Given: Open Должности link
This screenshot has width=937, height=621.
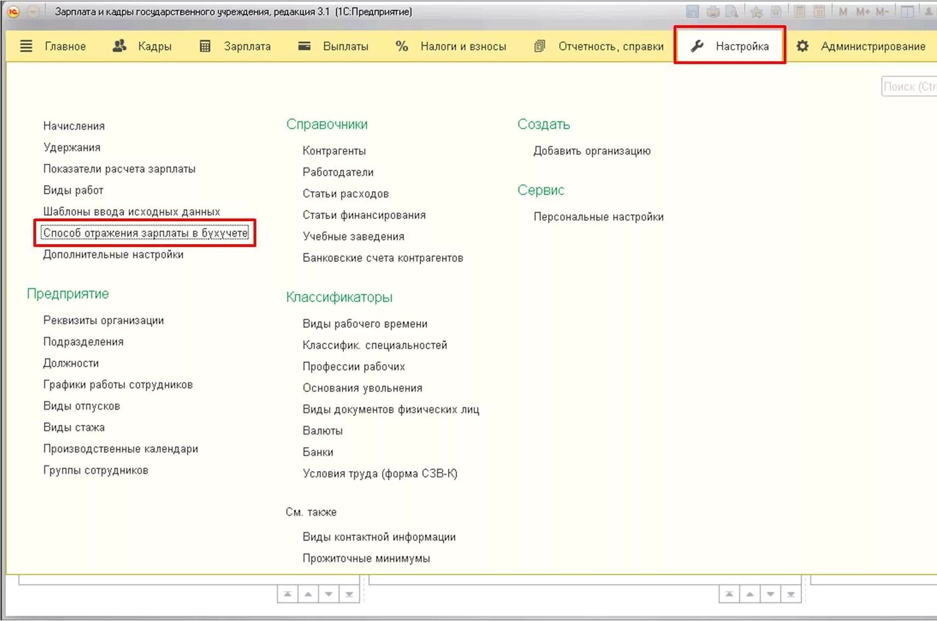Looking at the screenshot, I should 71,363.
